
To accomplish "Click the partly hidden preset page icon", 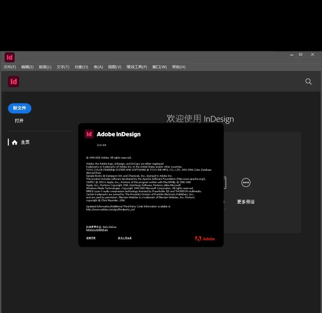I will (x=225, y=183).
